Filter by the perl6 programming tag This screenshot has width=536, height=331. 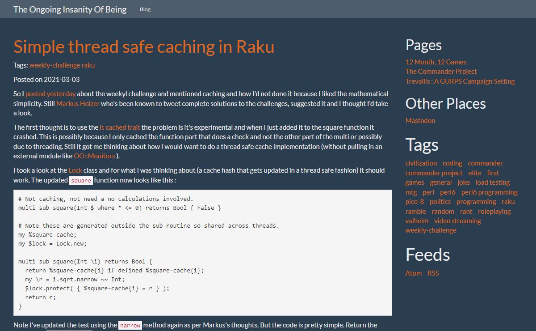point(489,192)
